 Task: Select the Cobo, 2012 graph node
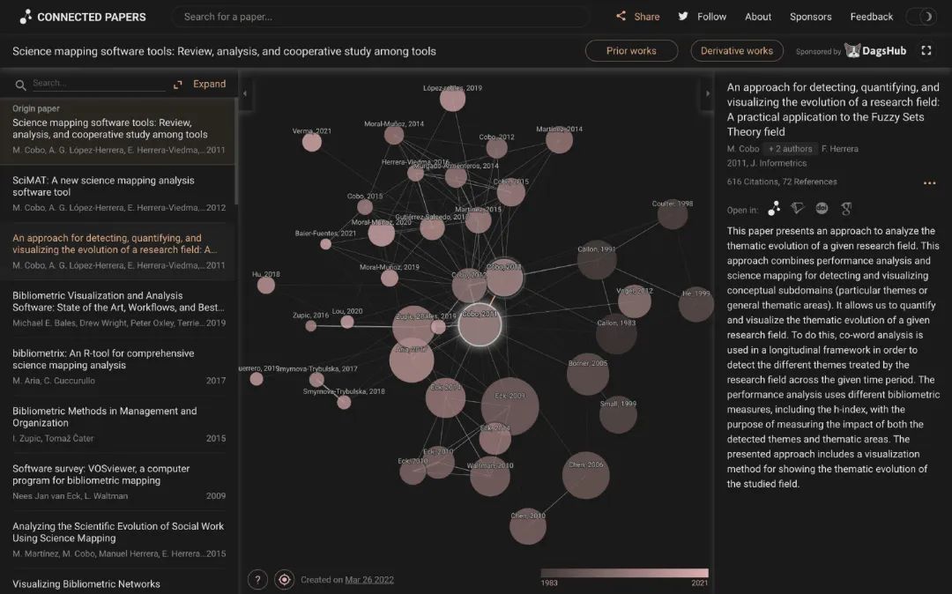coord(496,148)
